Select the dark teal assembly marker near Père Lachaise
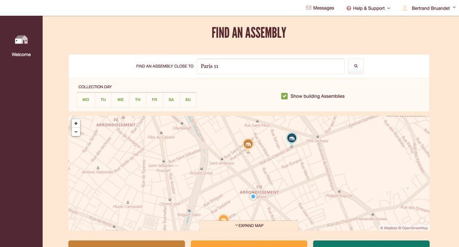 pyautogui.click(x=292, y=138)
